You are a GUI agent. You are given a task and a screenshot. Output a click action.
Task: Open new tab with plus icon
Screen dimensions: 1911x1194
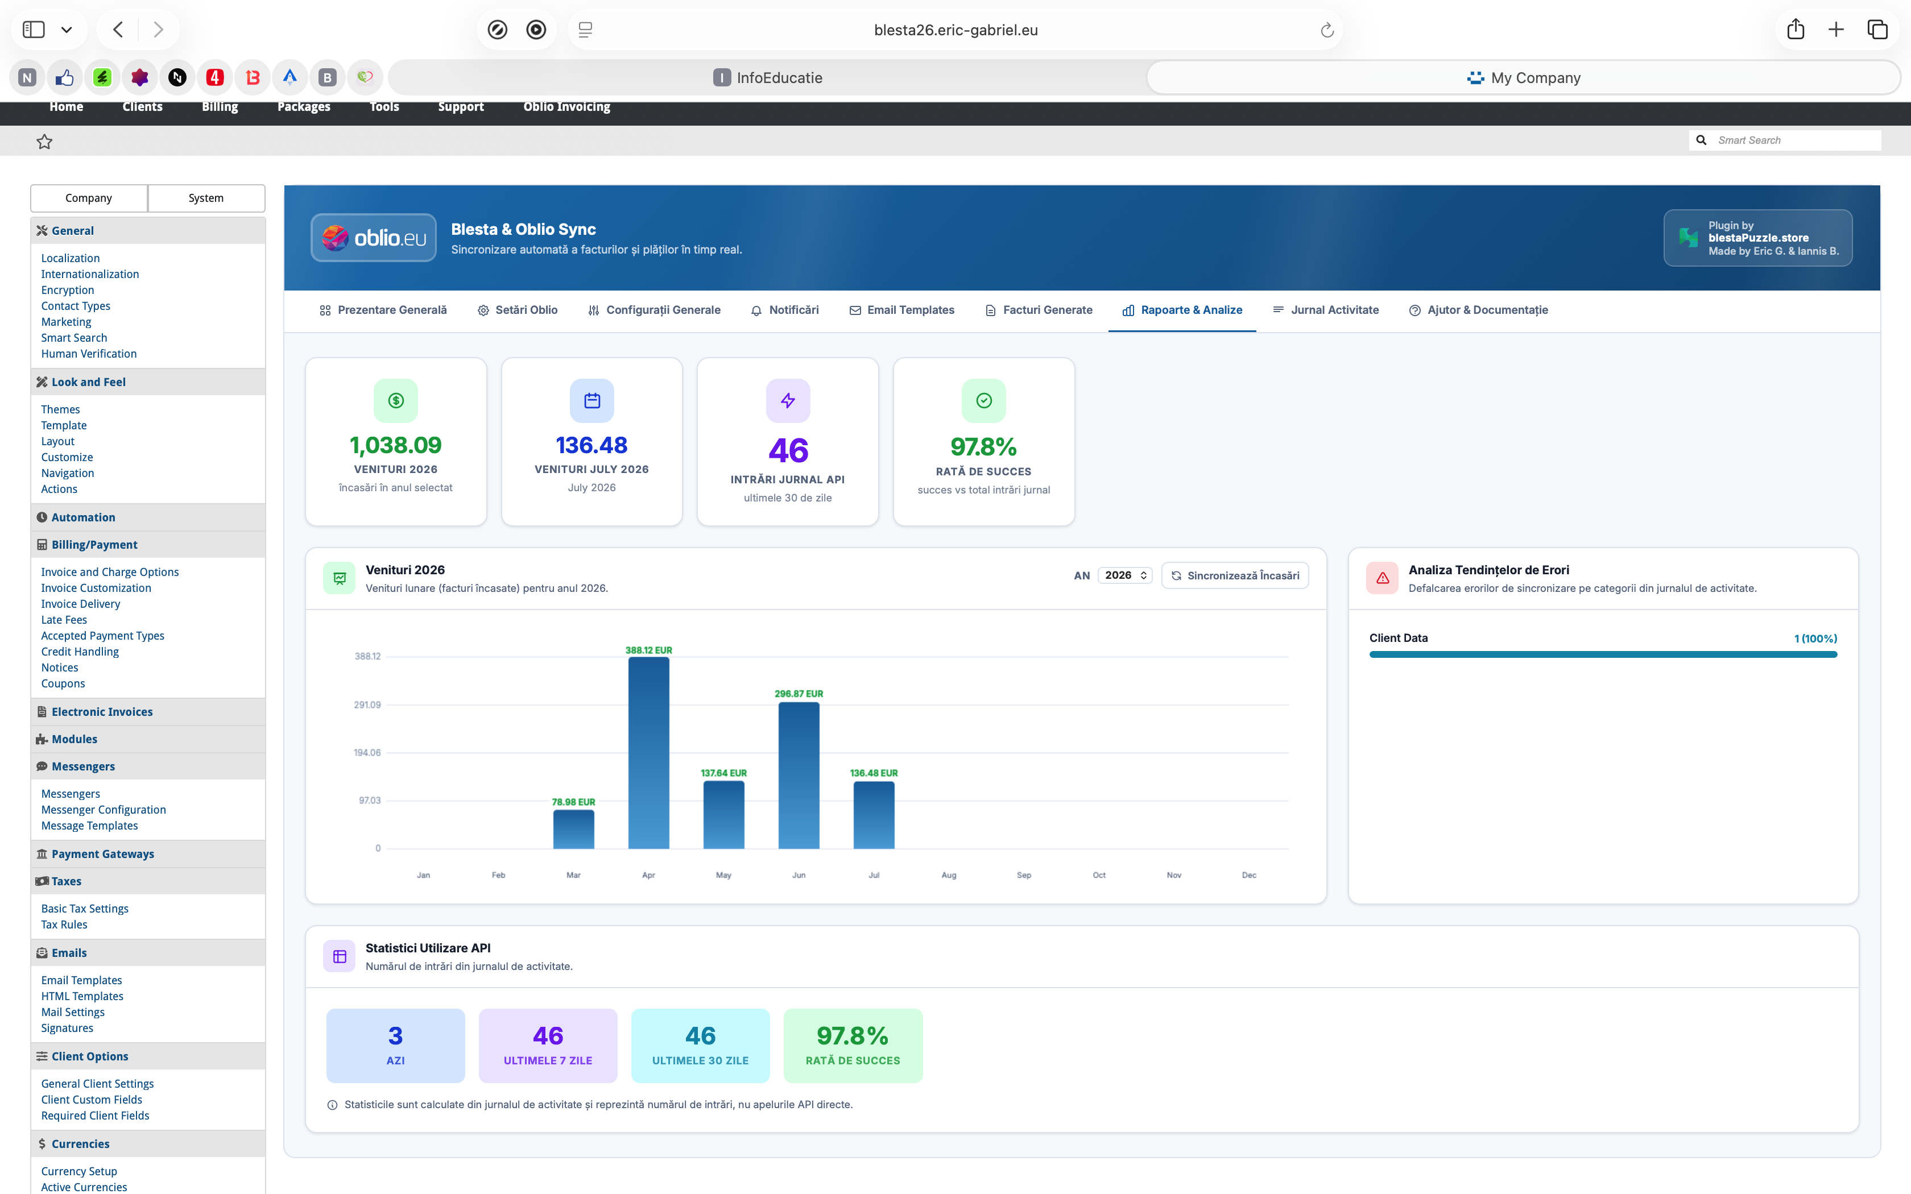[1836, 30]
